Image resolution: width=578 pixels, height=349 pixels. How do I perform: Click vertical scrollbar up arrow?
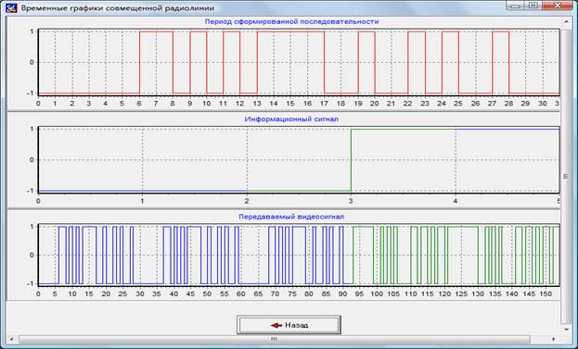[567, 22]
